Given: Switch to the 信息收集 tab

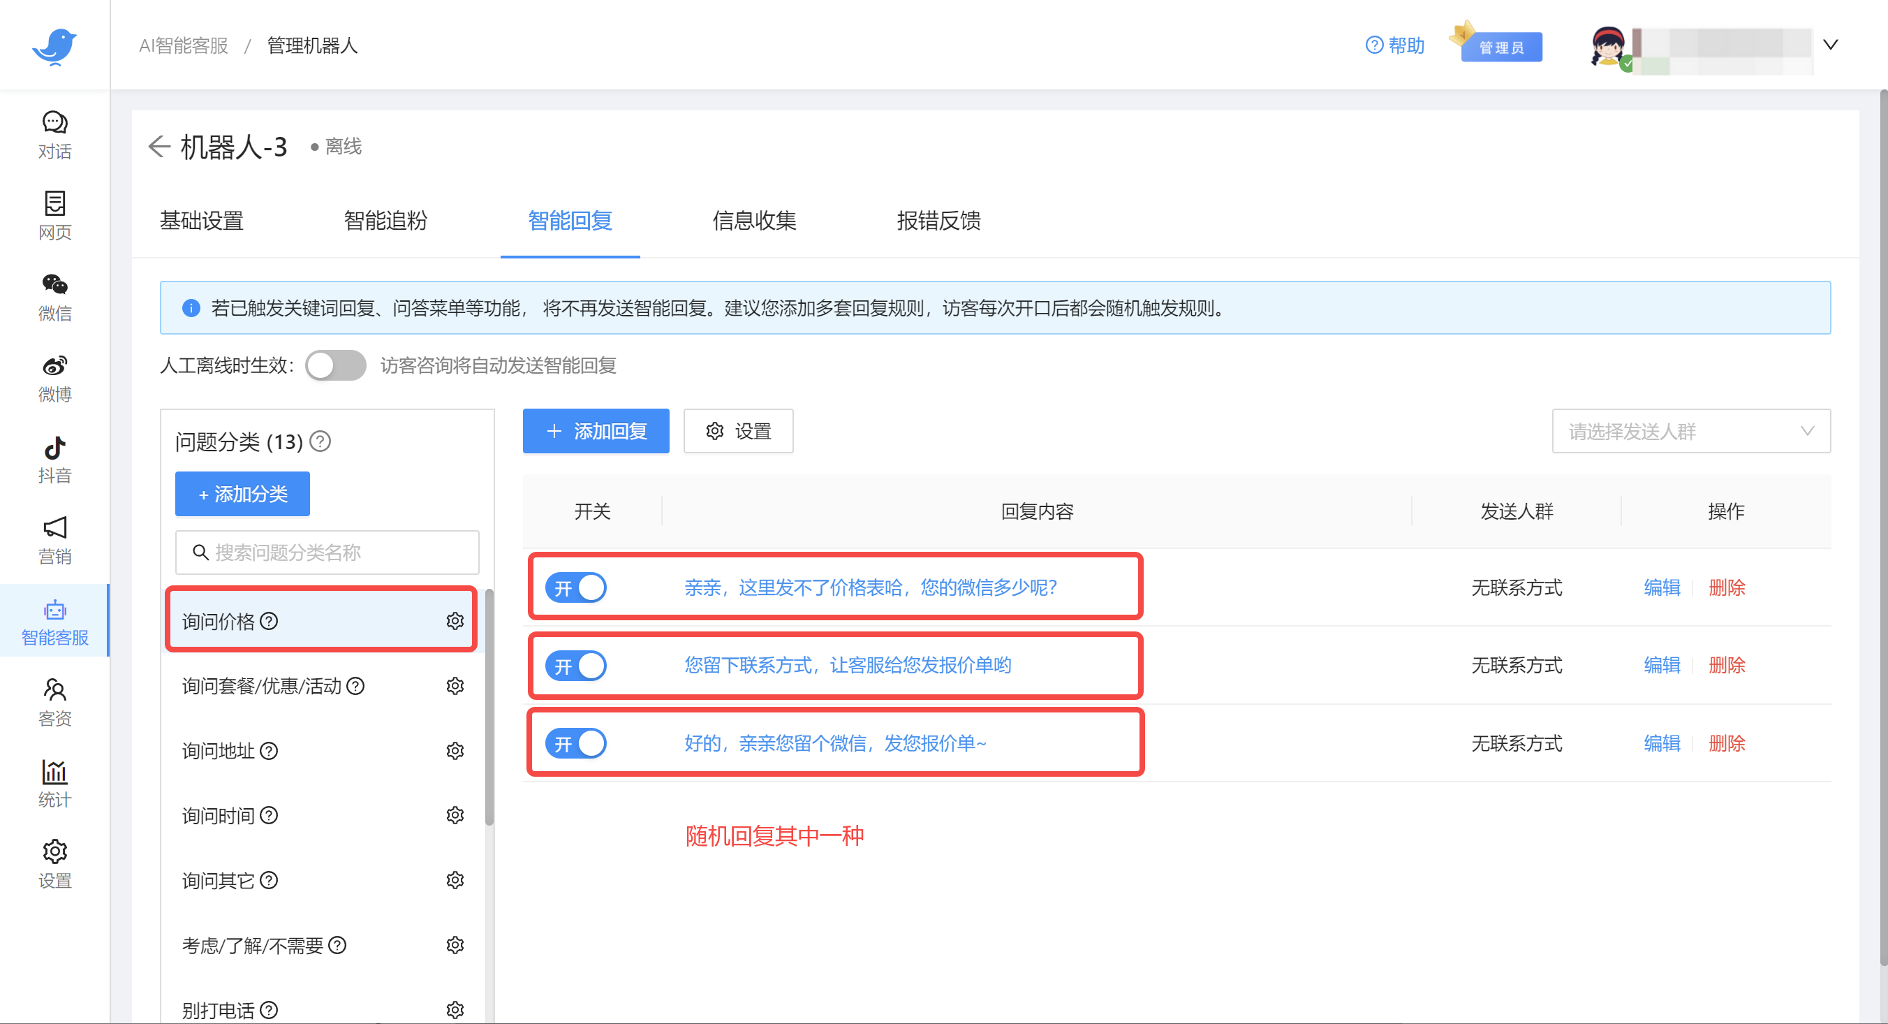Looking at the screenshot, I should click(753, 221).
